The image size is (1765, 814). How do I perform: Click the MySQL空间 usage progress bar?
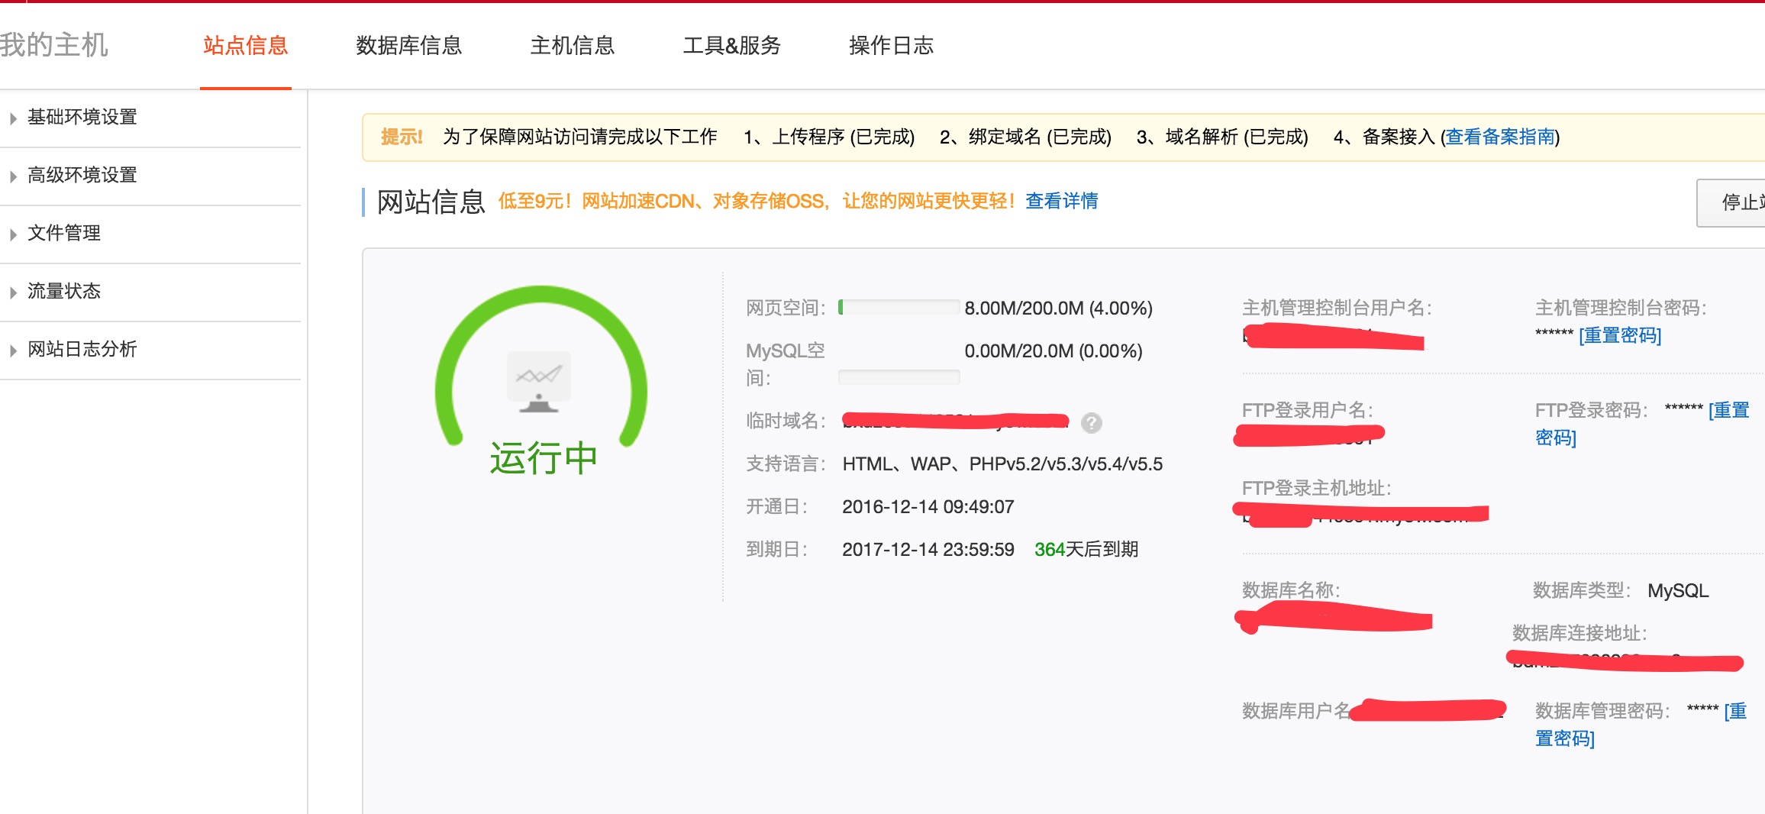coord(899,377)
